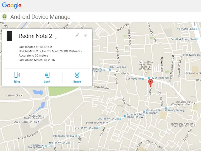Click the AEON MALL Tân Phú Celadon marker

tap(42, 118)
